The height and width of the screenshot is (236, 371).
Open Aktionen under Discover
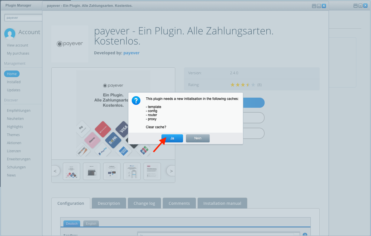14,143
